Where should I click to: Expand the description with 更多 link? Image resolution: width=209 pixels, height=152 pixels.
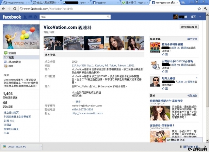(78, 102)
